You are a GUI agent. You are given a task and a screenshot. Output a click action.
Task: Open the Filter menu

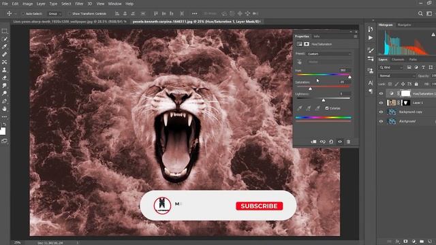click(x=79, y=4)
